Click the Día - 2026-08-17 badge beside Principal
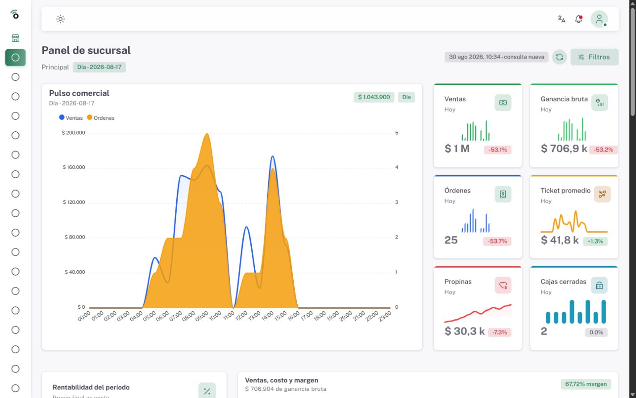Screen dimensions: 636x398 [x=99, y=67]
